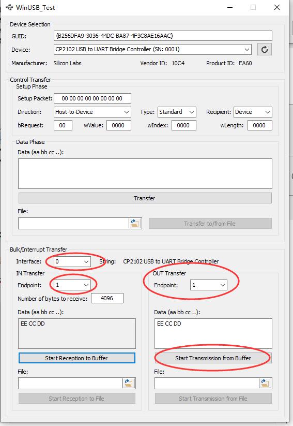Click the OUT Transfer File path field
The height and width of the screenshot is (426, 293).
[x=207, y=384]
